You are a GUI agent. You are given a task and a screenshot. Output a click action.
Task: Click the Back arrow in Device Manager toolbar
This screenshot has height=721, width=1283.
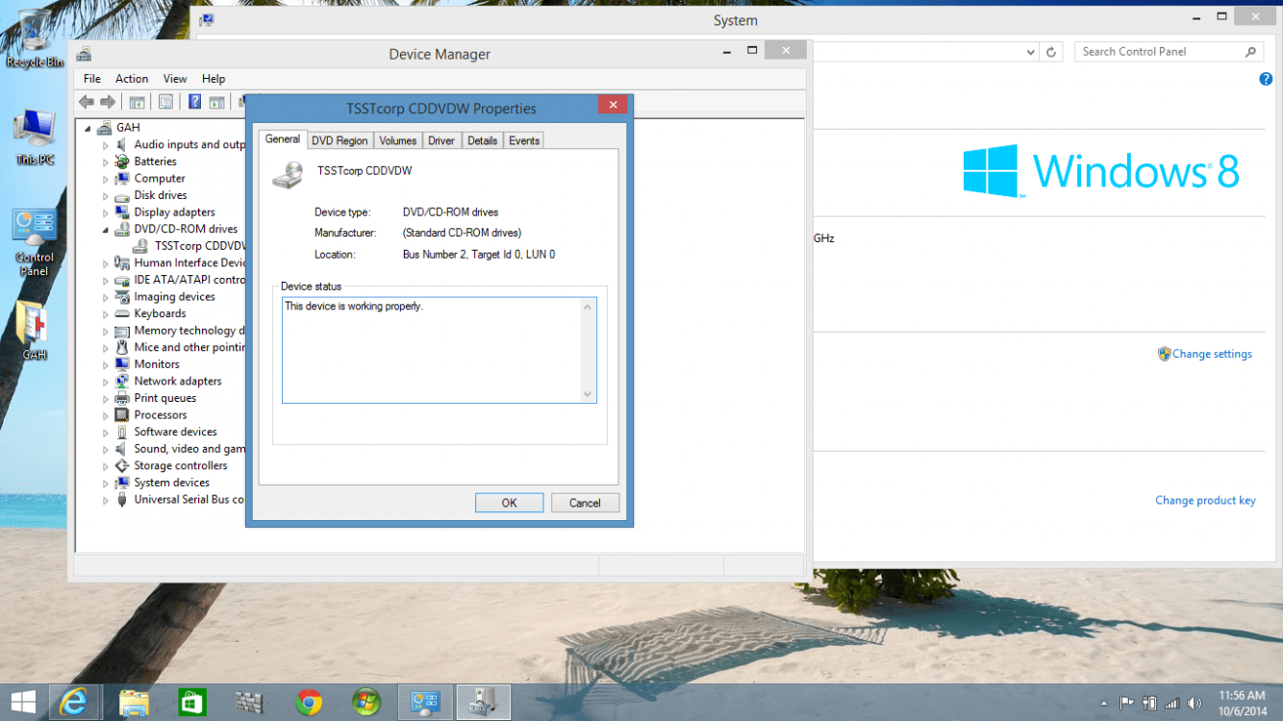(87, 102)
